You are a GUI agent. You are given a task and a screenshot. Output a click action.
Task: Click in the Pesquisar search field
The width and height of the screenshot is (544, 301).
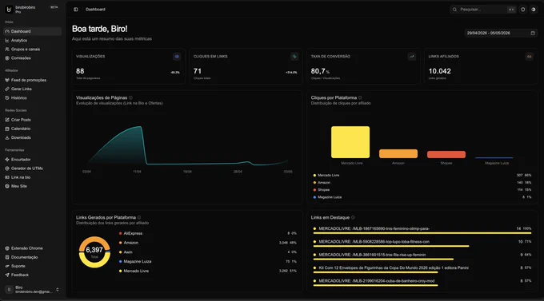482,10
